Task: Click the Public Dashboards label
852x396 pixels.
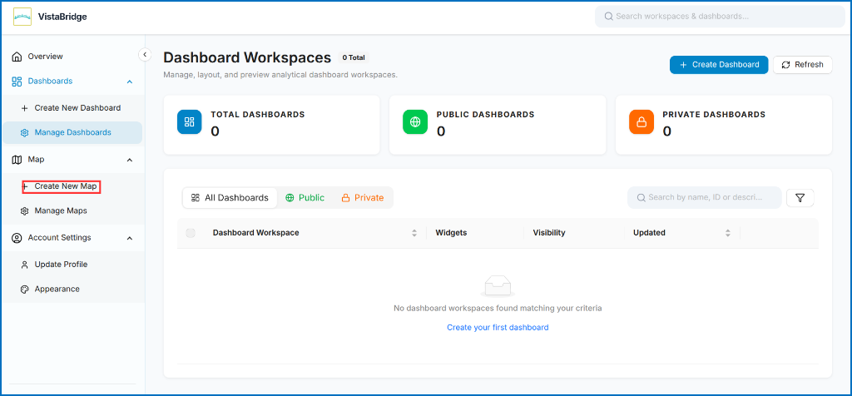Action: pos(485,115)
